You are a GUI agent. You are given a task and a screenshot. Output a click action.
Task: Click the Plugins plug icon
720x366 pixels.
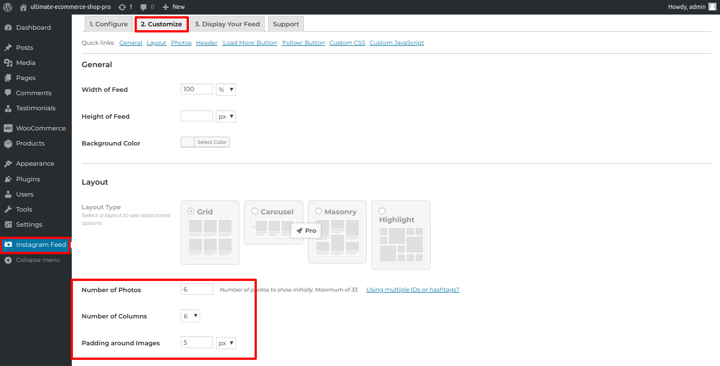point(8,179)
